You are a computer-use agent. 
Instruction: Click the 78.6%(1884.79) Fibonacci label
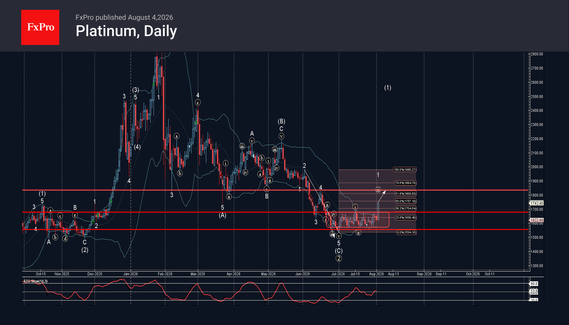pyautogui.click(x=405, y=183)
